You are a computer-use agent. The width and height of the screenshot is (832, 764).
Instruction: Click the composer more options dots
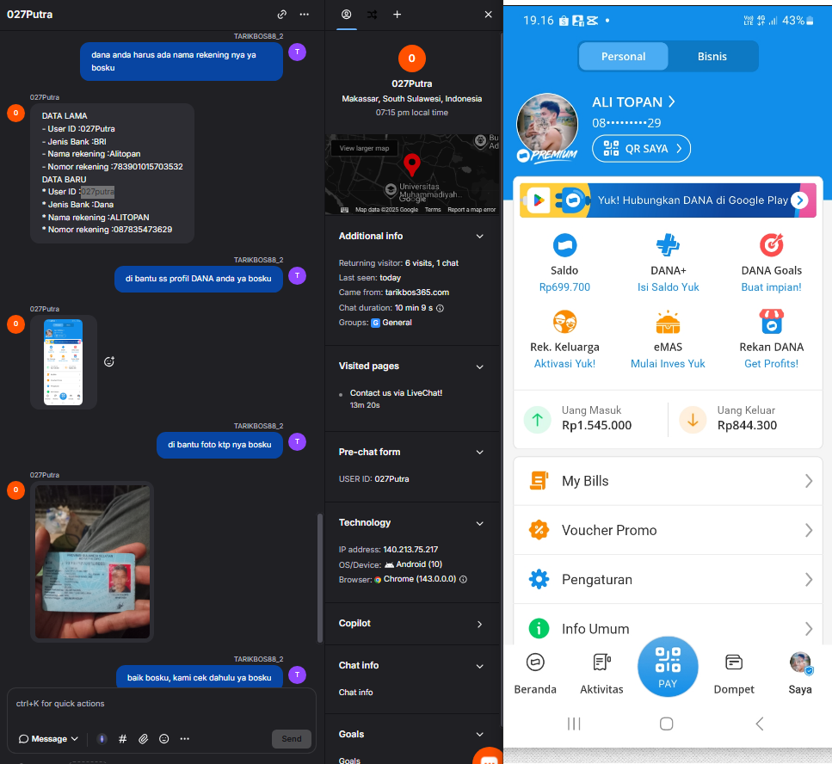tap(185, 739)
